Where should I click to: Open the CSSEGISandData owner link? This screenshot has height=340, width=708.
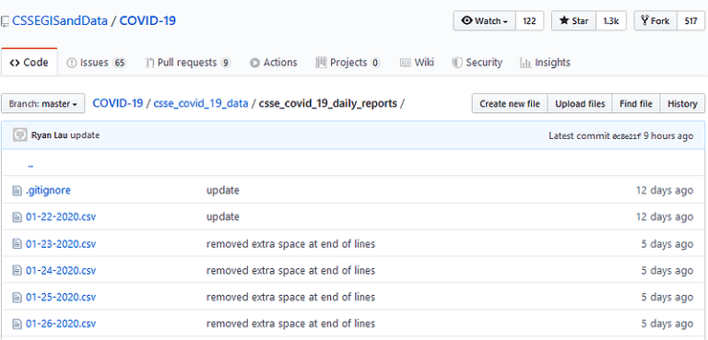[x=60, y=21]
